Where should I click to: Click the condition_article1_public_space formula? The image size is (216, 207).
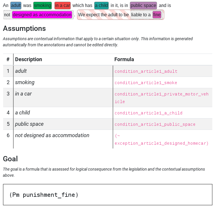click(155, 124)
